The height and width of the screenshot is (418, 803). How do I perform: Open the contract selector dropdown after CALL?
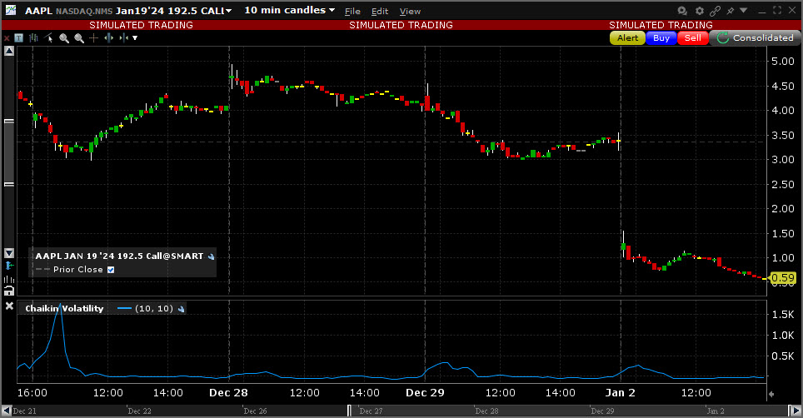[x=228, y=11]
